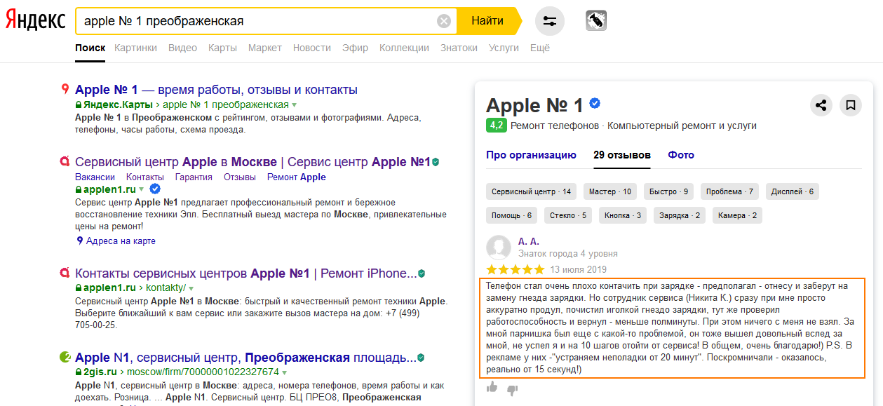Share the Apple № 1 organization card

[x=821, y=105]
